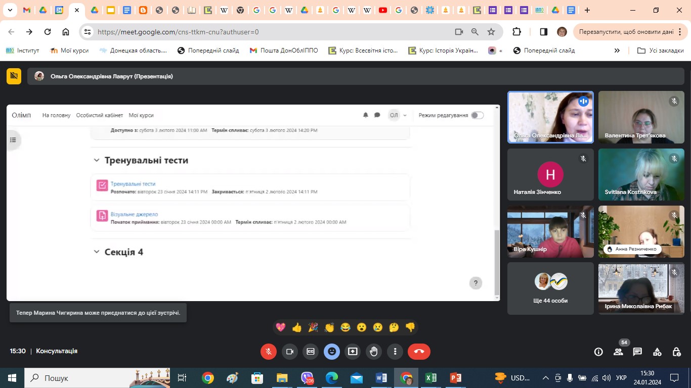Image resolution: width=691 pixels, height=388 pixels.
Task: Open the Тренувальні тести quiz link
Action: pyautogui.click(x=133, y=184)
